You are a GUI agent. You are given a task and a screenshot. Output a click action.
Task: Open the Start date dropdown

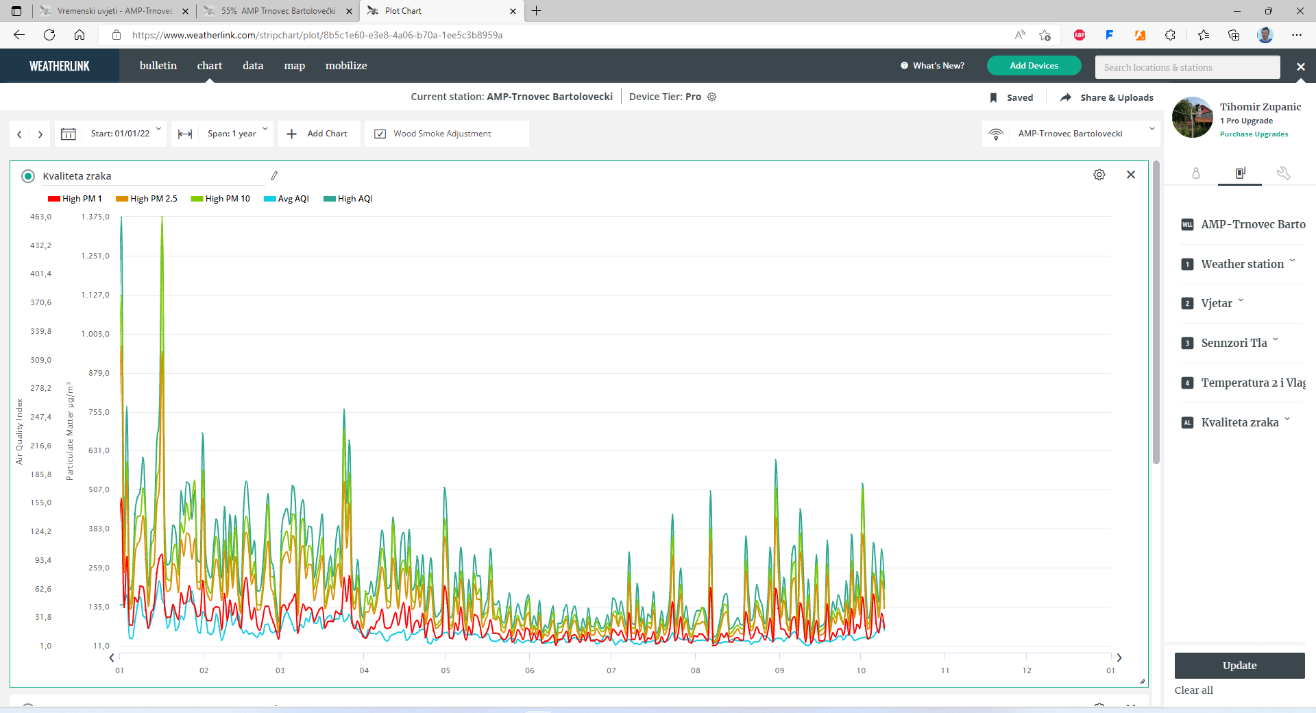(126, 134)
